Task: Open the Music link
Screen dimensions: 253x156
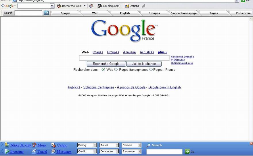Action: click(x=42, y=145)
